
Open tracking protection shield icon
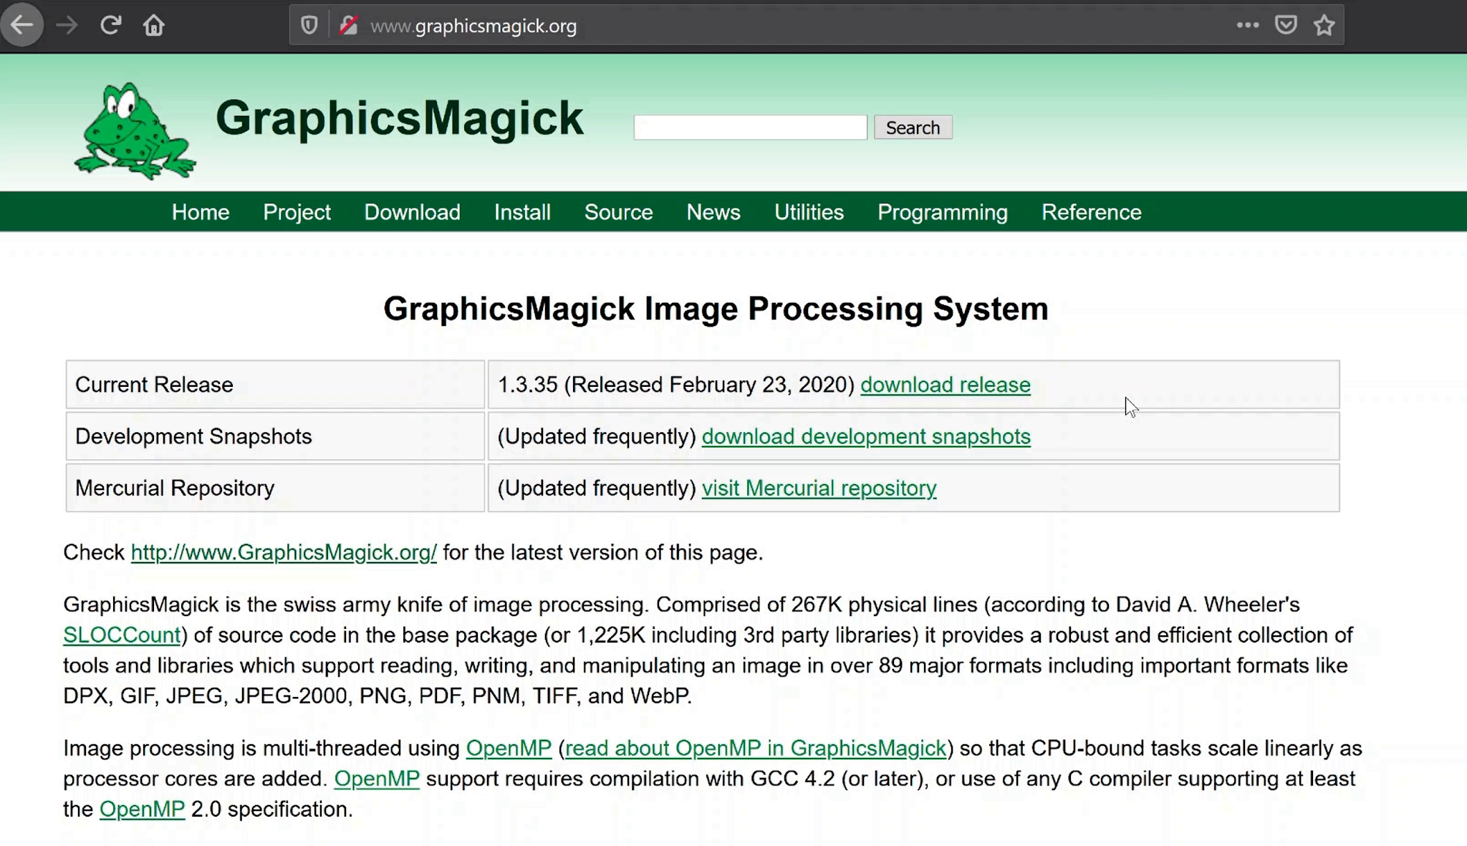click(x=309, y=26)
